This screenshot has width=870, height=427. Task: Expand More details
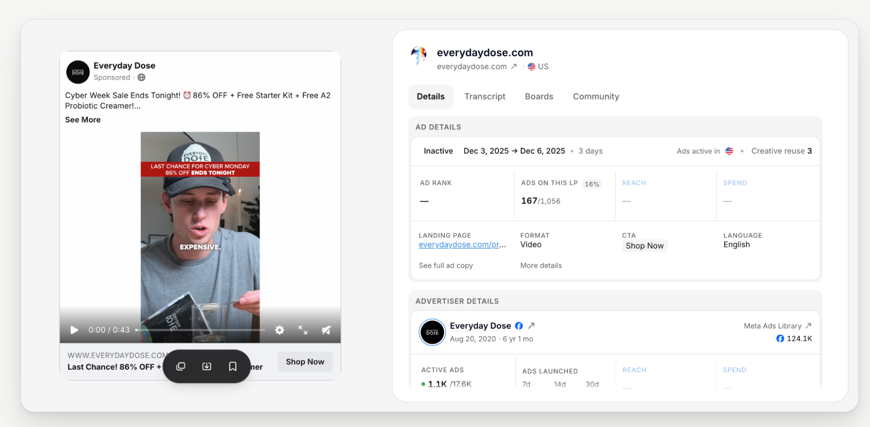pyautogui.click(x=541, y=266)
